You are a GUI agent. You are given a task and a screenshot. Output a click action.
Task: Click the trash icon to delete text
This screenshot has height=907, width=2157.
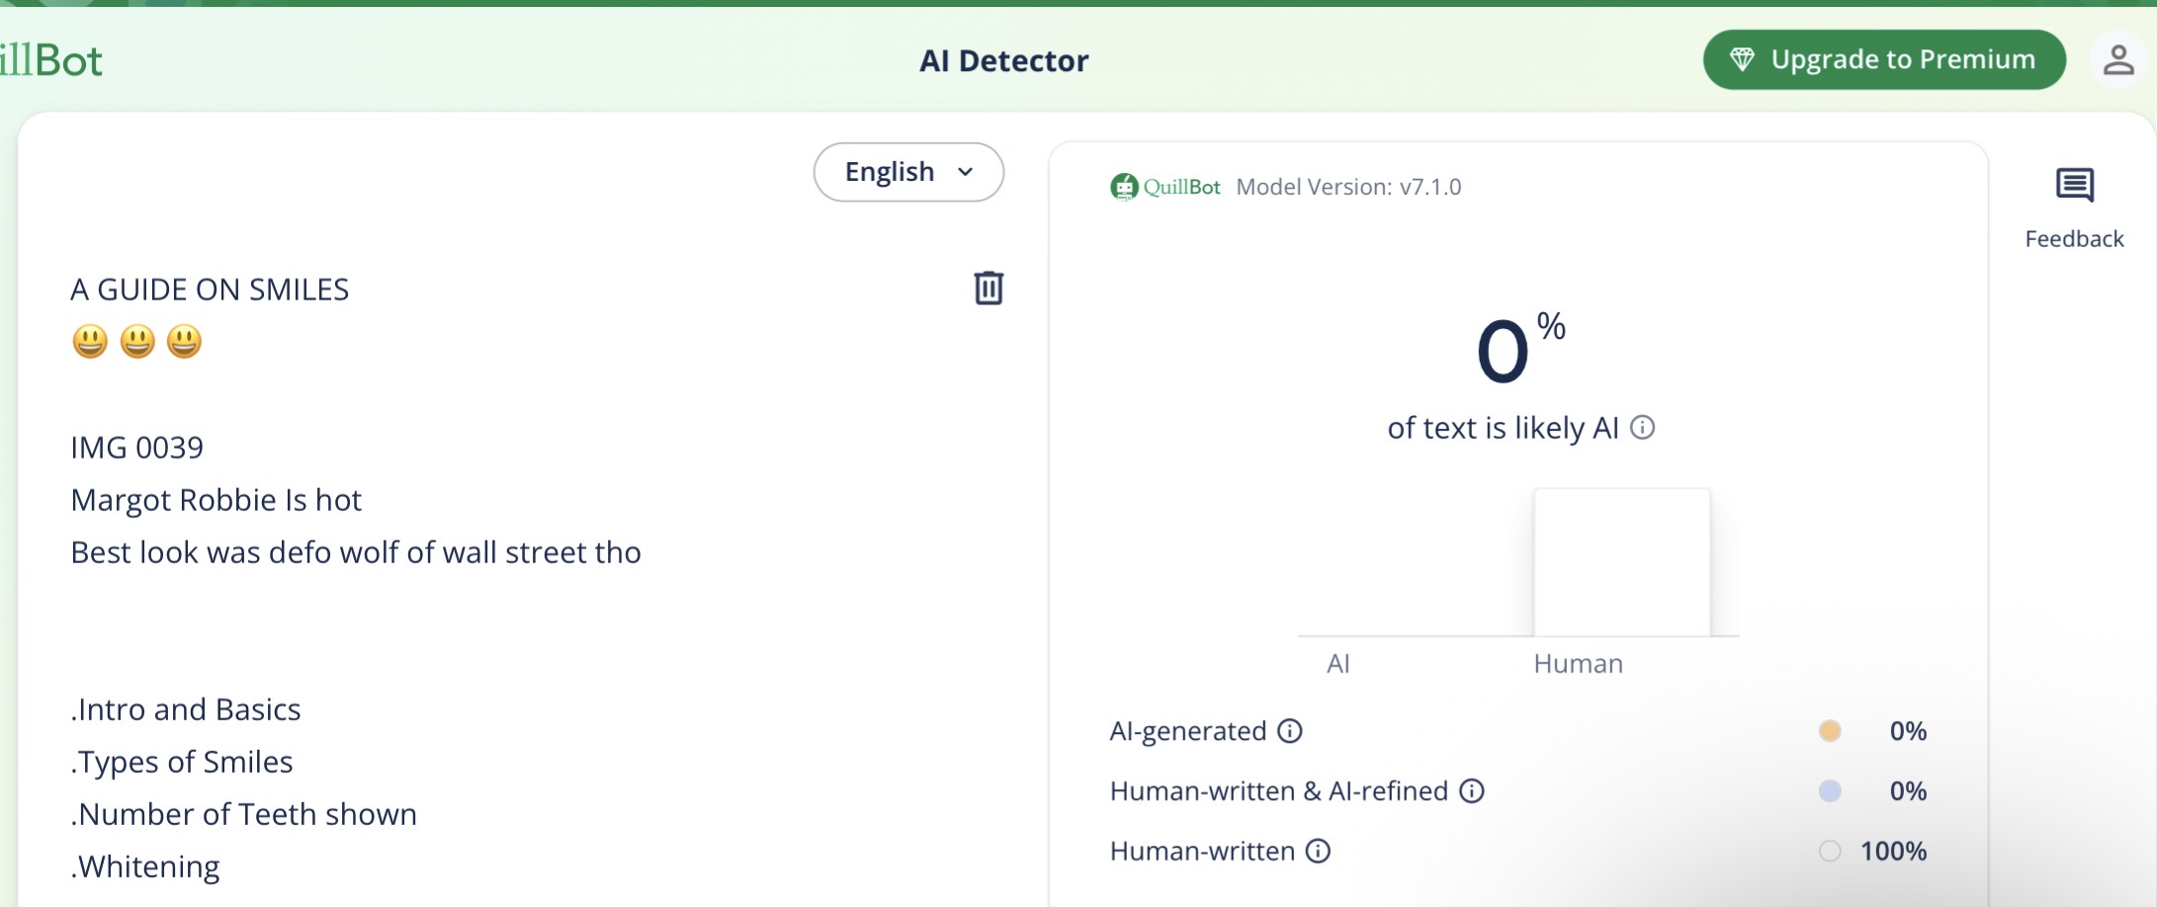pos(989,289)
